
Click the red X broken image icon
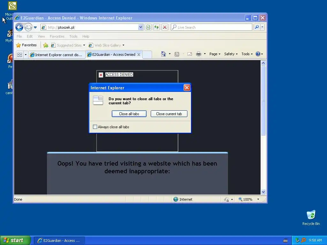click(101, 75)
